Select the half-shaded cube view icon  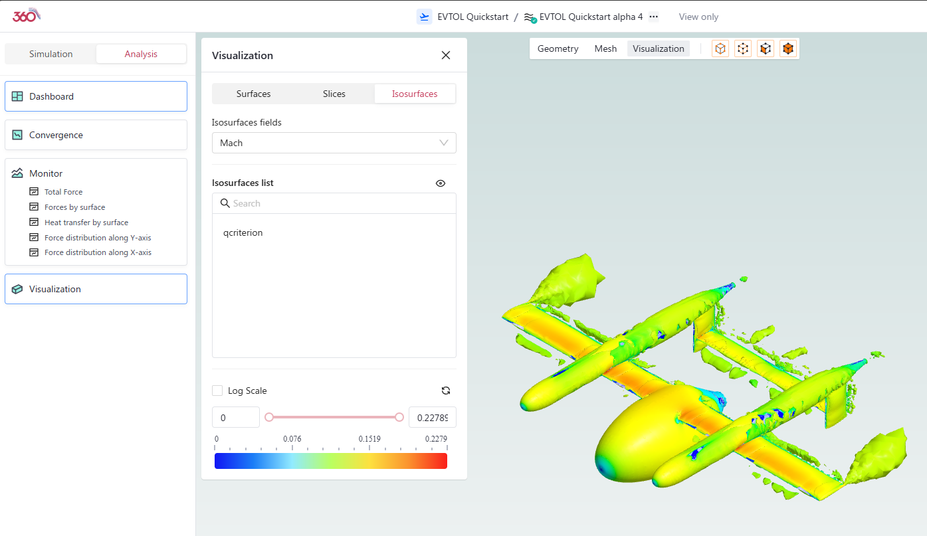click(x=766, y=48)
